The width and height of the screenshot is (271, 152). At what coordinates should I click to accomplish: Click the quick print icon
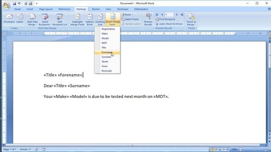click(x=31, y=3)
